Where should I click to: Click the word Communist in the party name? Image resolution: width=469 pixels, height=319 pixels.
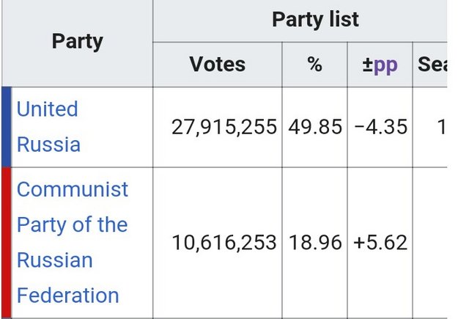pyautogui.click(x=73, y=189)
